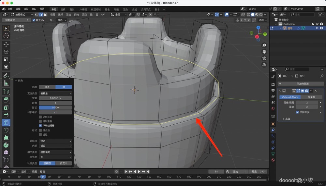Screen dimensions: 326x186
Task: Select the Move tool in the toolbar
Action: [6, 44]
